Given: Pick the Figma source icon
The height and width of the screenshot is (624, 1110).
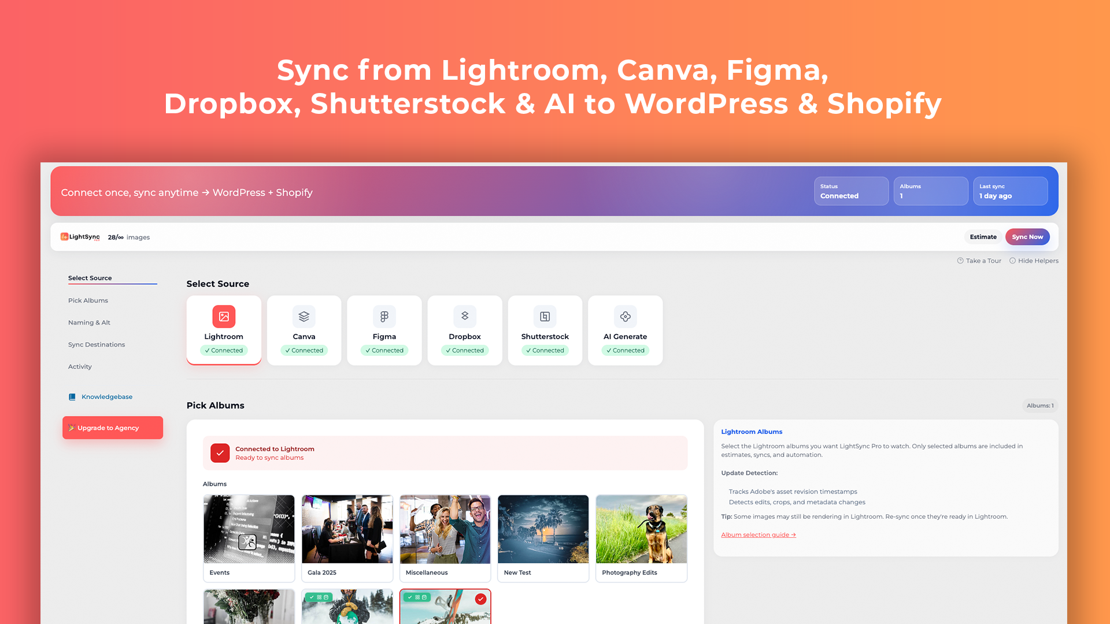Looking at the screenshot, I should [x=384, y=317].
